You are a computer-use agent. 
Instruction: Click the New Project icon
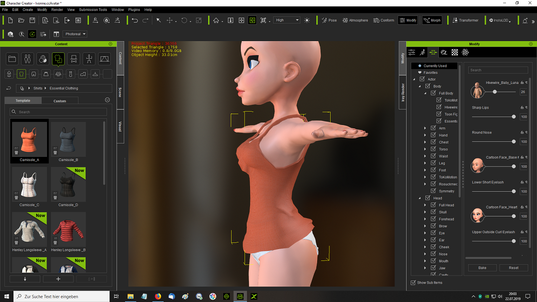pyautogui.click(x=10, y=20)
